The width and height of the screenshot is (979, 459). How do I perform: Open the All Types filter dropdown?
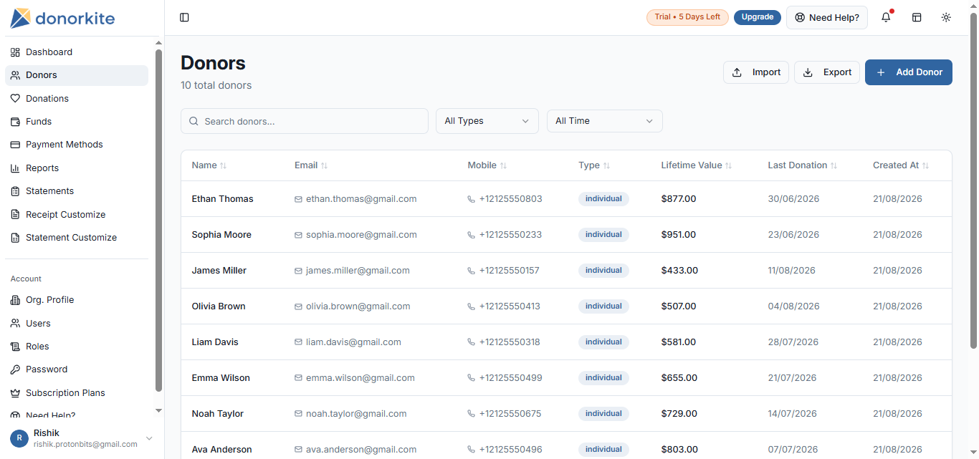click(x=487, y=121)
